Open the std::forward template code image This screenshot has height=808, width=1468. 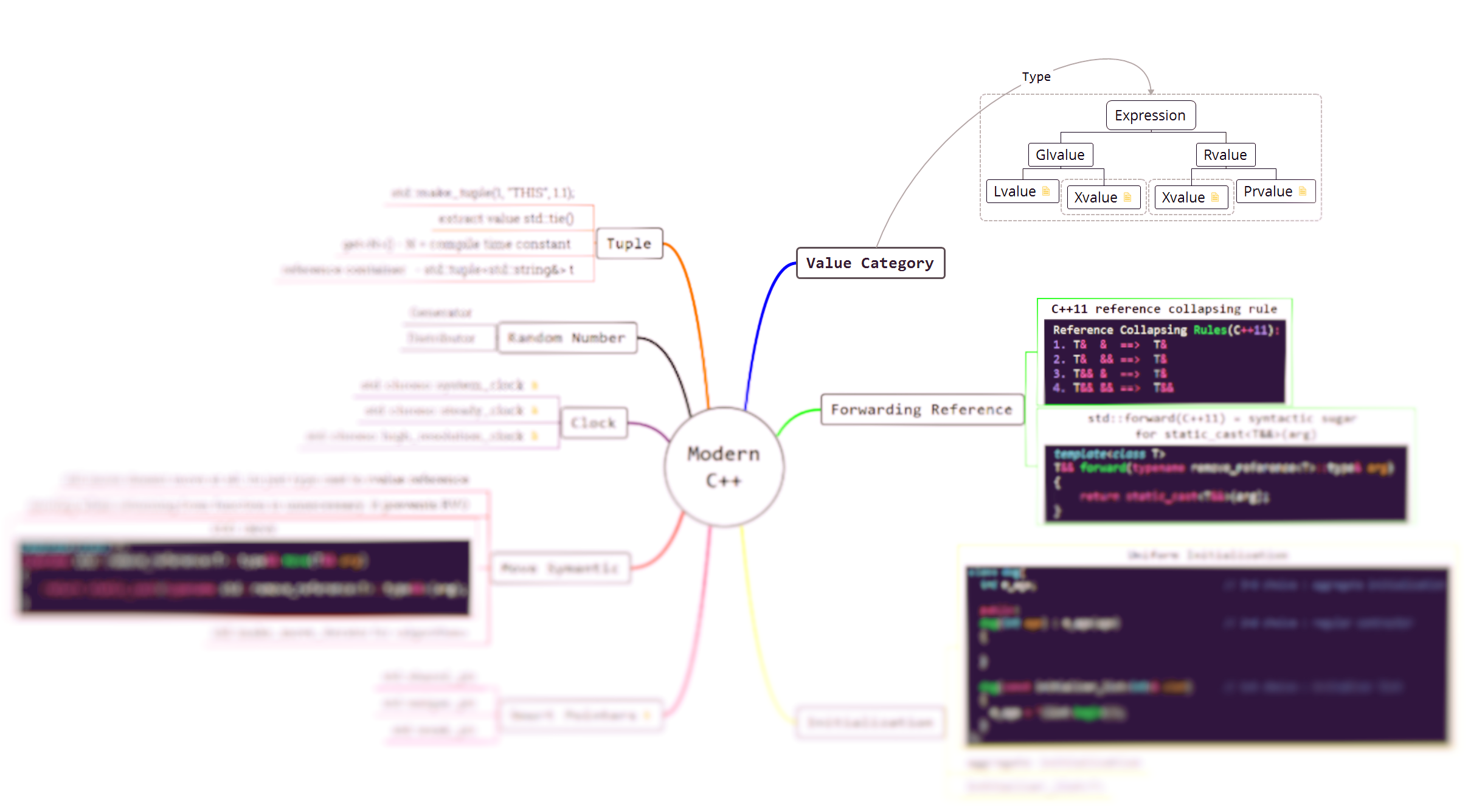click(1225, 483)
